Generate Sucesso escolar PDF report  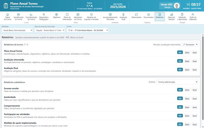pos(180,90)
